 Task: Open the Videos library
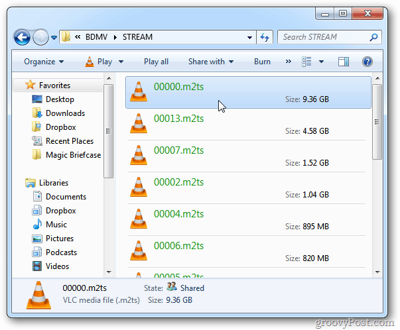pos(57,266)
